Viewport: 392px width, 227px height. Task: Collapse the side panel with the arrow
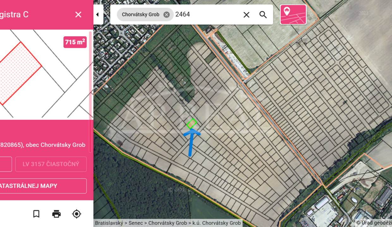98,15
